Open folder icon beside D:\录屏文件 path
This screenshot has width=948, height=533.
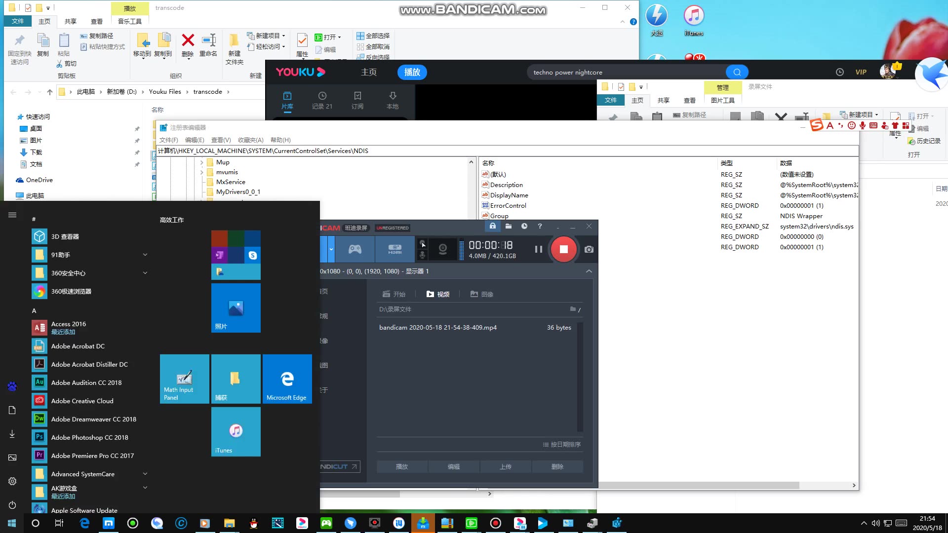(x=573, y=309)
